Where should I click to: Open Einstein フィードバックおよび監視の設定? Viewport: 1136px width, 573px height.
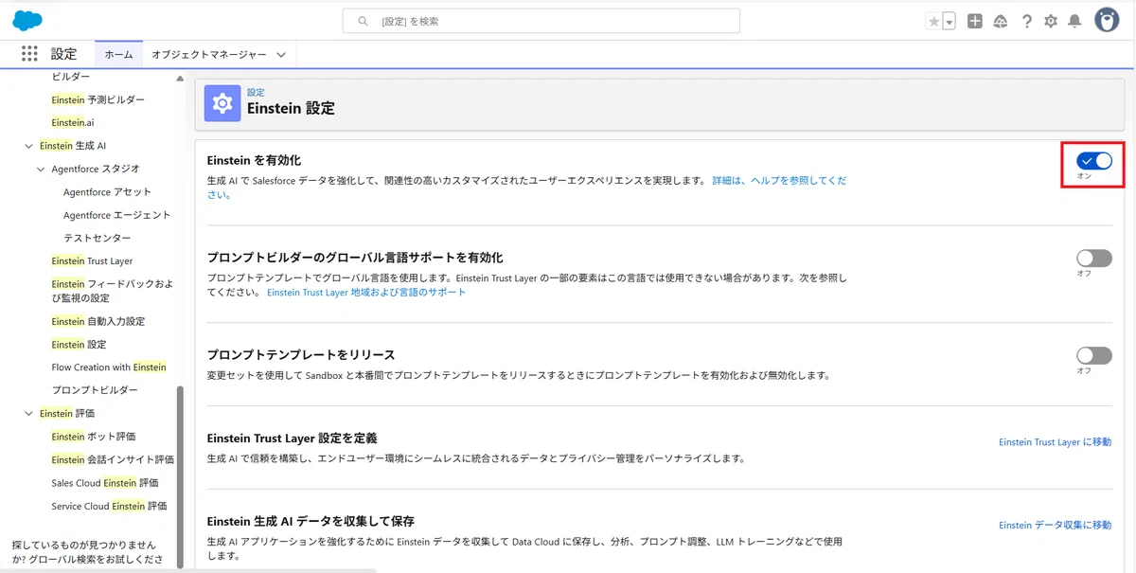coord(112,291)
